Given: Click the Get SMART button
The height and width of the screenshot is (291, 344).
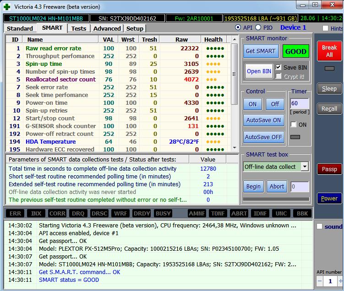Looking at the screenshot, I should [x=261, y=51].
